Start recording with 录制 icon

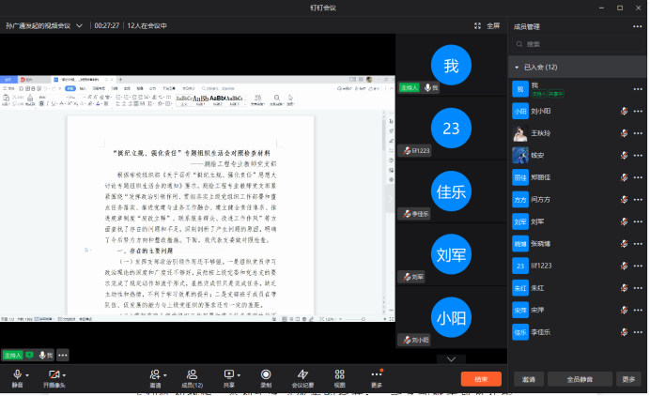[x=266, y=377]
